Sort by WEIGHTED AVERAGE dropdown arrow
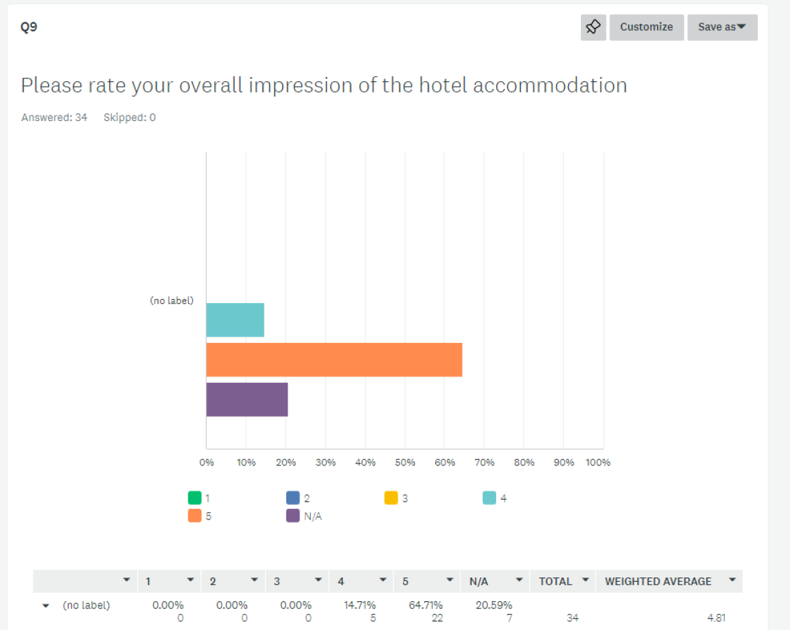The height and width of the screenshot is (630, 790). point(733,580)
